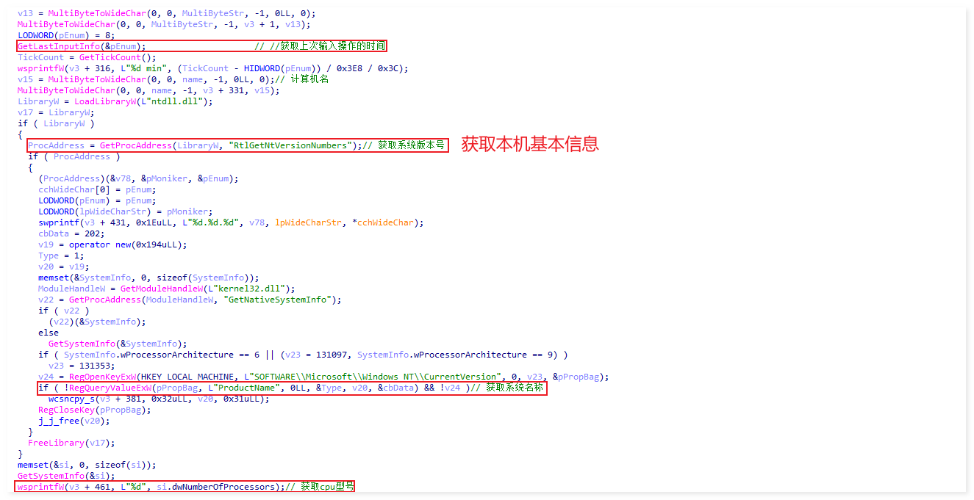The image size is (974, 500).
Task: Click the GetTickCount function call
Action: pos(110,57)
